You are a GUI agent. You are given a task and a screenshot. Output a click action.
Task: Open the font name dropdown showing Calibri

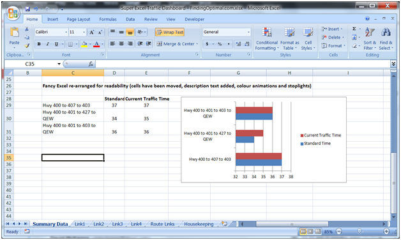[x=66, y=32]
